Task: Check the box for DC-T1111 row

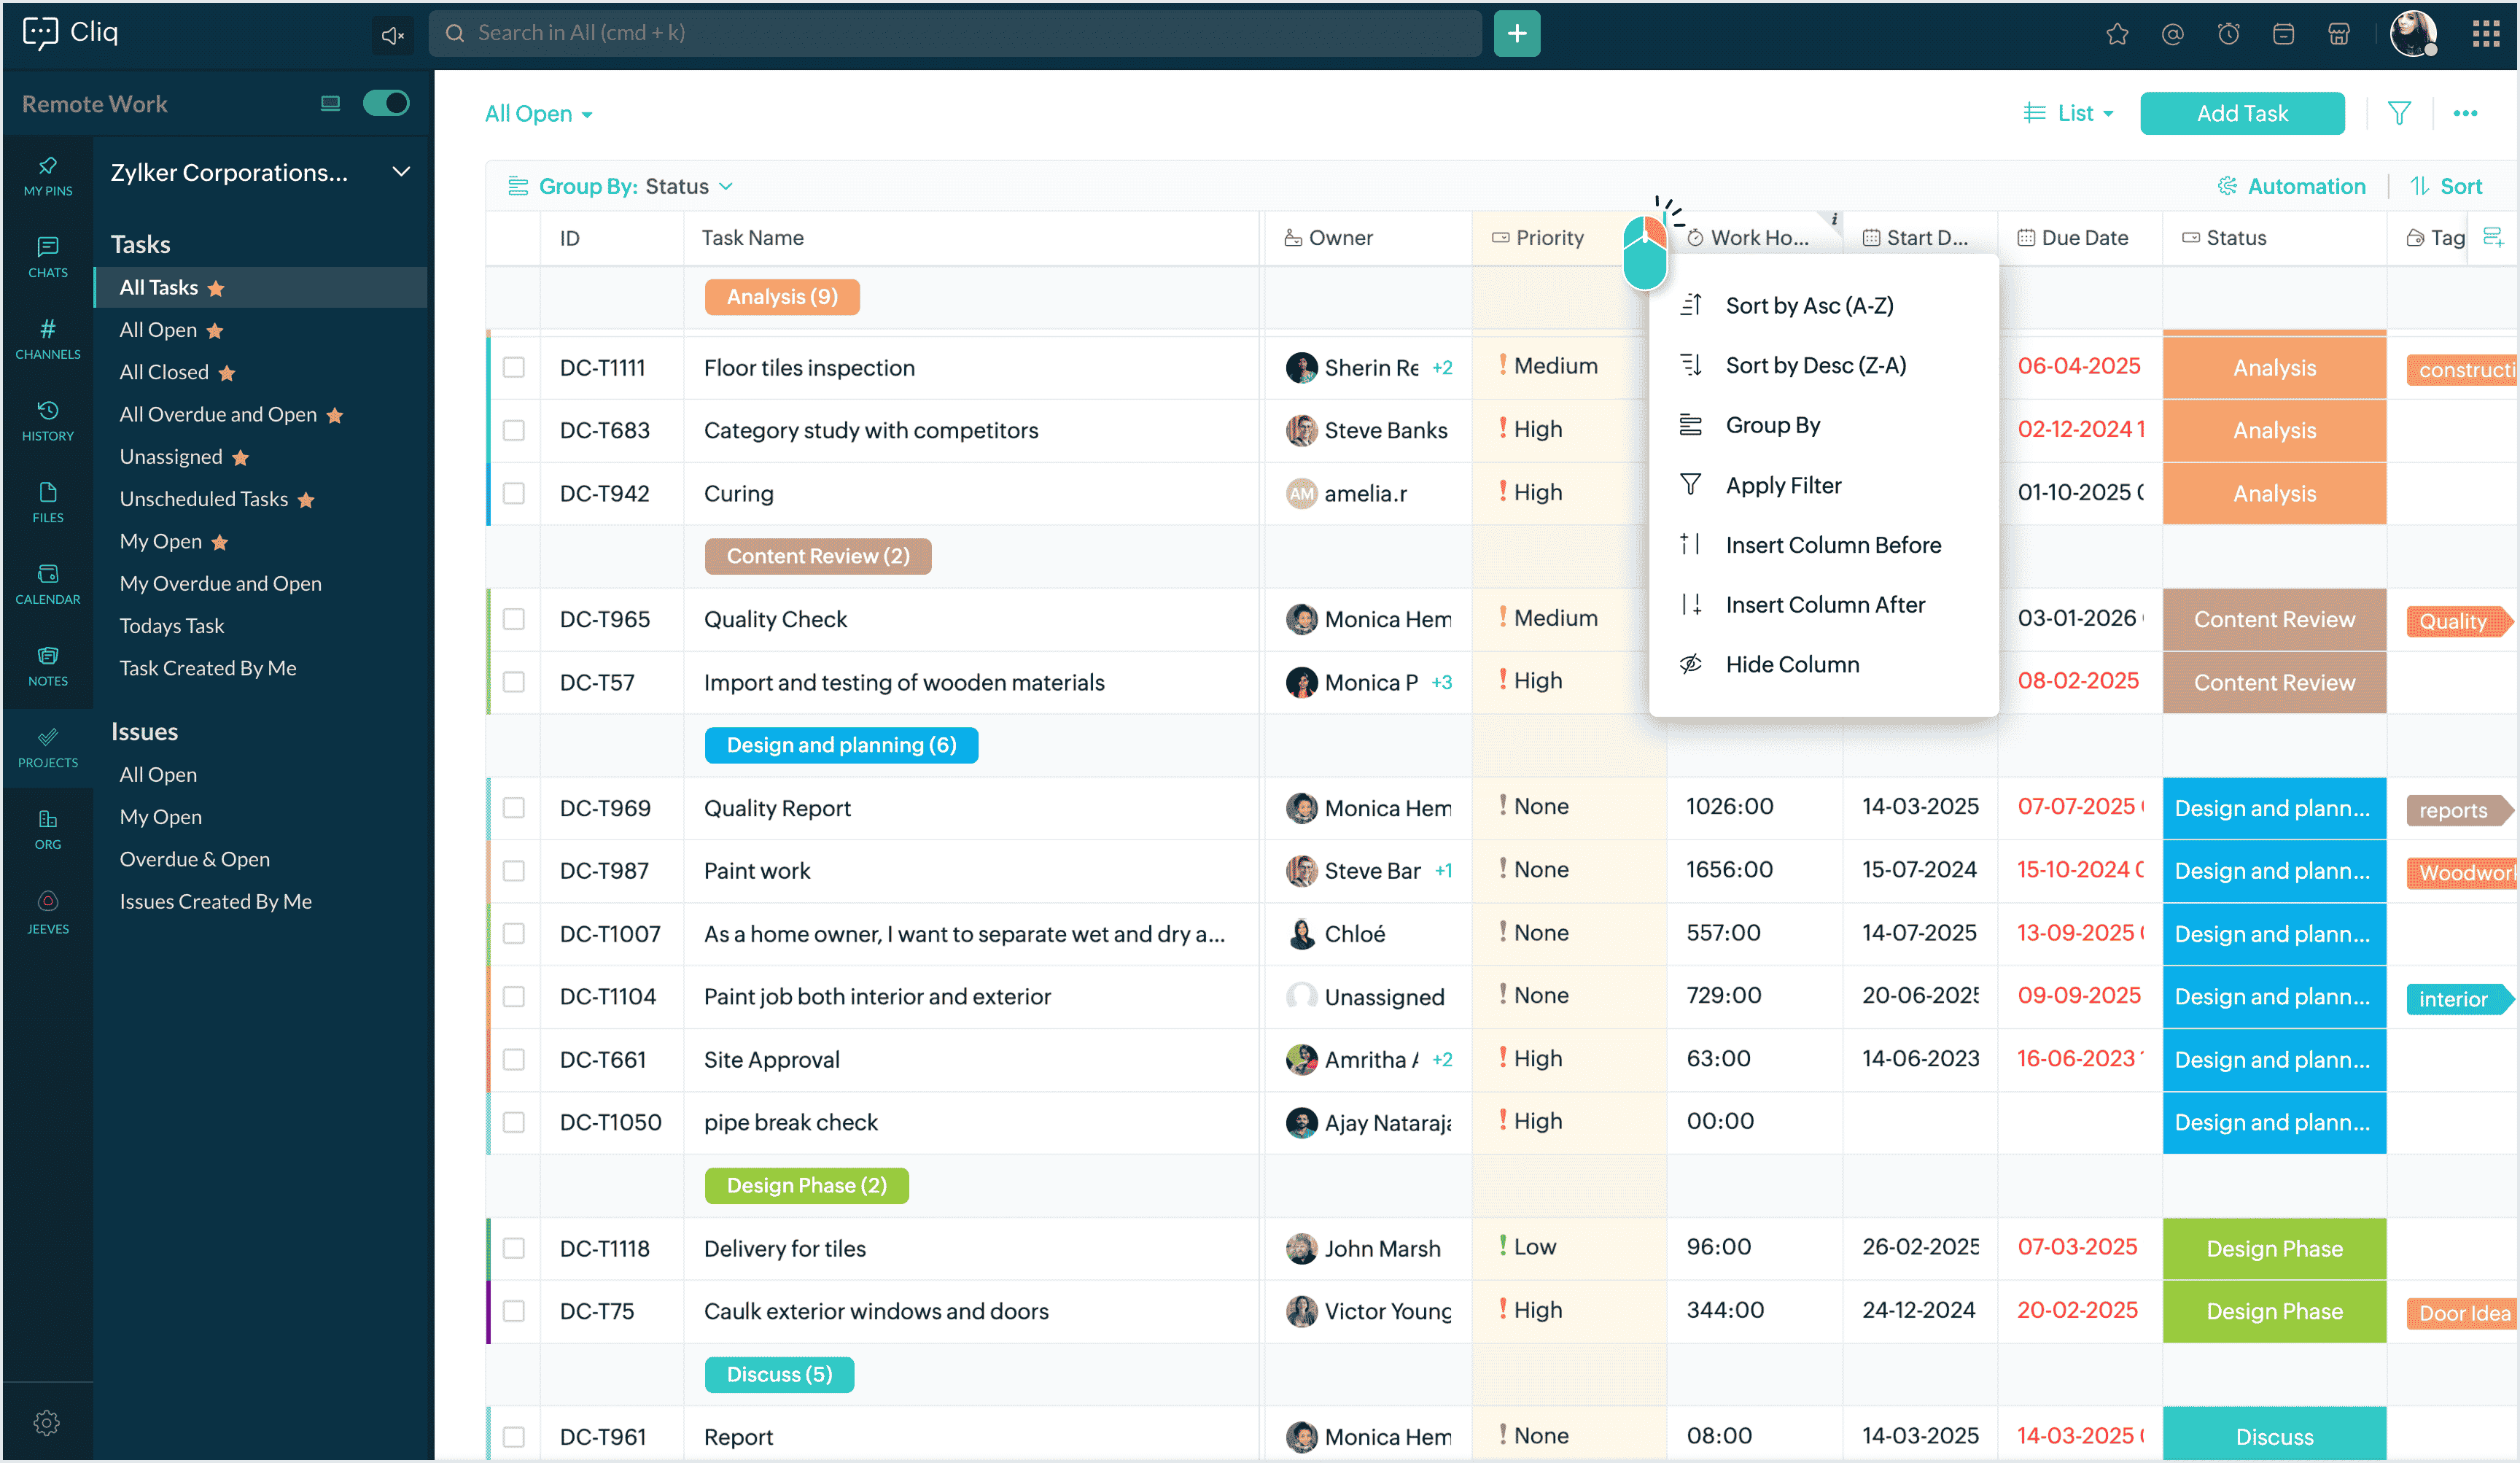Action: pyautogui.click(x=514, y=367)
